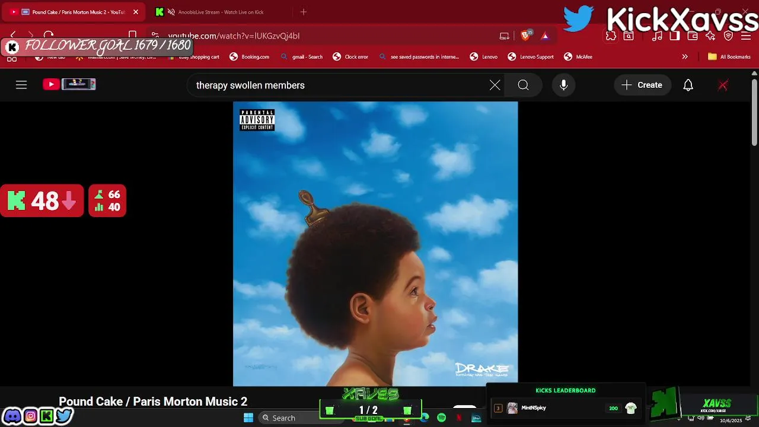Click the title 'Pound Cake / Paris Morton Music 2'
Image resolution: width=759 pixels, height=427 pixels.
coord(153,401)
